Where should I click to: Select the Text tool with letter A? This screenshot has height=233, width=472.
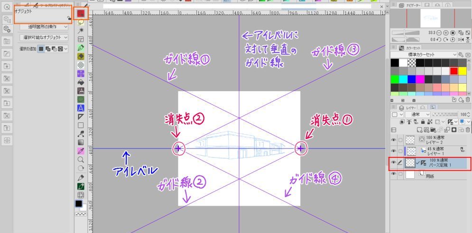click(x=81, y=108)
